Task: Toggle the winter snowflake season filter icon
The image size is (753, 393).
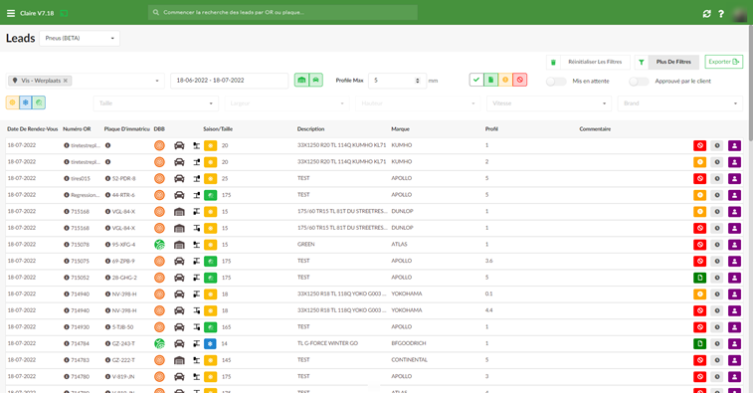Action: [x=26, y=102]
